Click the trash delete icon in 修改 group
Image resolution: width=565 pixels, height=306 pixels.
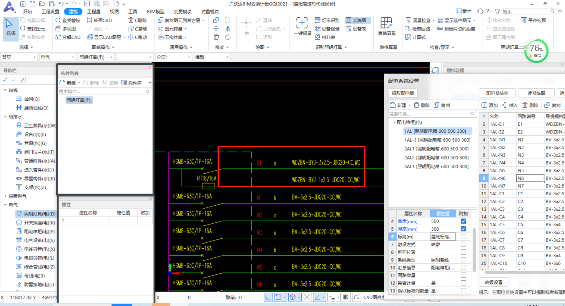216,37
